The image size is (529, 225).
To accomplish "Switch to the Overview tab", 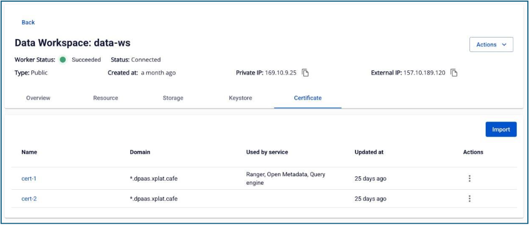I will pyautogui.click(x=38, y=98).
